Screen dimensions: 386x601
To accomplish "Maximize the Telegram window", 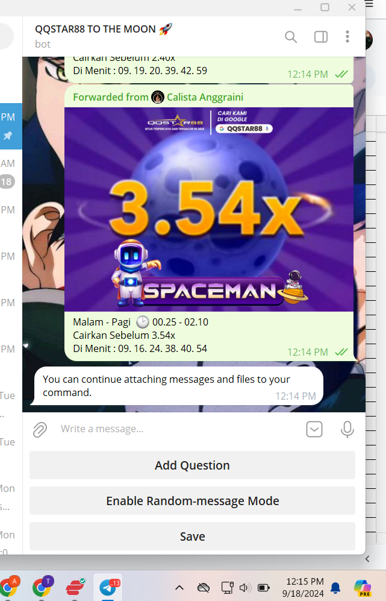I will coord(325,7).
